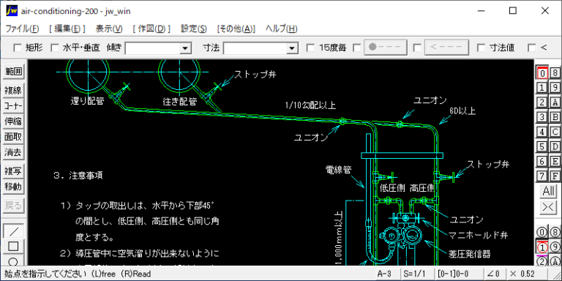Toggle the < checkbox on the toolbar

tap(532, 48)
